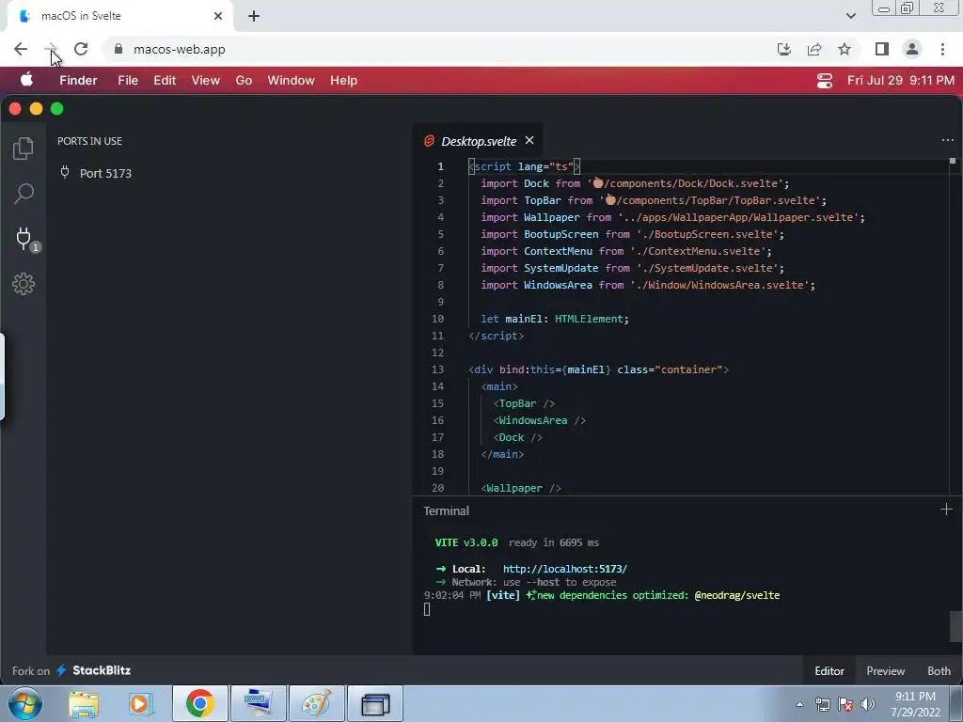Viewport: 963px width, 722px height.
Task: Select the Ports plug icon in sidebar
Action: (24, 239)
